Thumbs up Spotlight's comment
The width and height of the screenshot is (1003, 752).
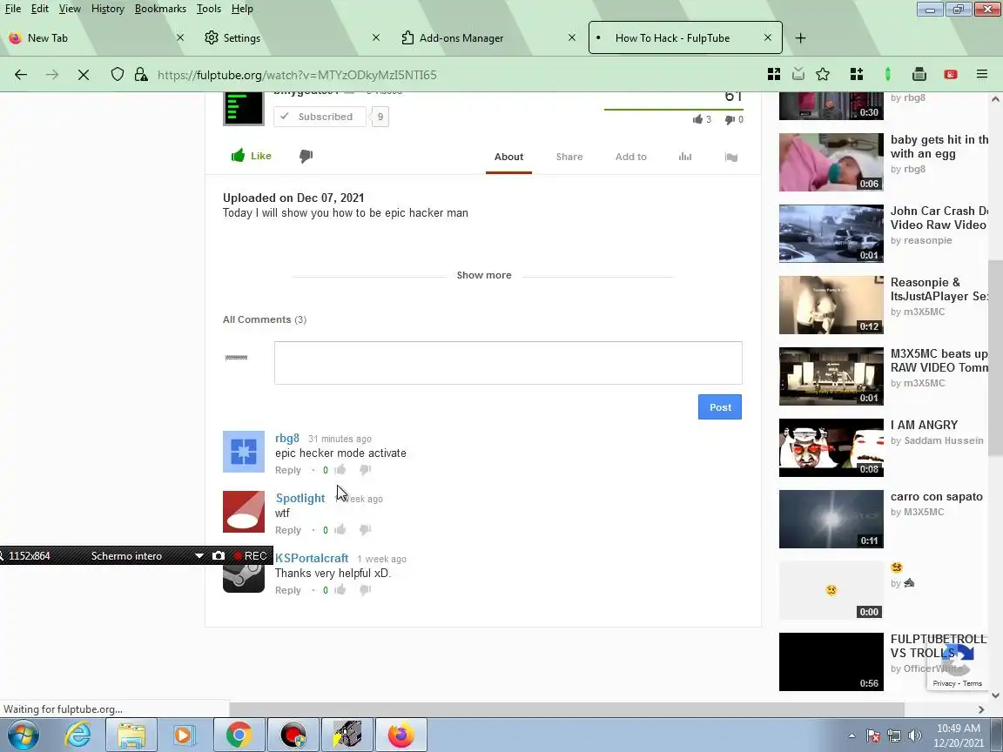pyautogui.click(x=340, y=529)
